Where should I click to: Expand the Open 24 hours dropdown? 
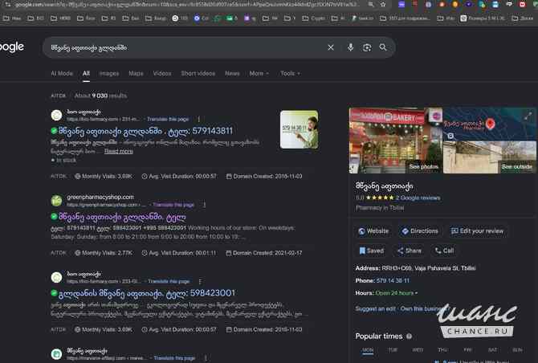click(397, 293)
